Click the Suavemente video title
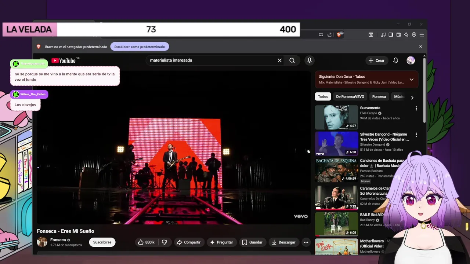 pos(370,108)
